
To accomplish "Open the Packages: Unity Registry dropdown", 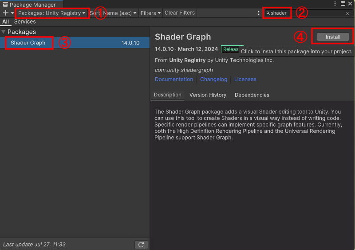I will (x=52, y=13).
